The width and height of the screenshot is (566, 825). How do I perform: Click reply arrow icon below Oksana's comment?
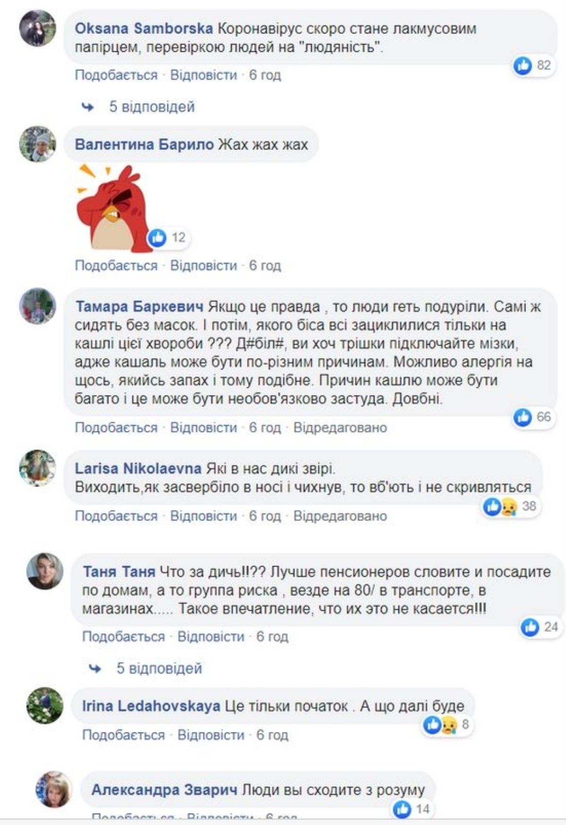(x=88, y=107)
